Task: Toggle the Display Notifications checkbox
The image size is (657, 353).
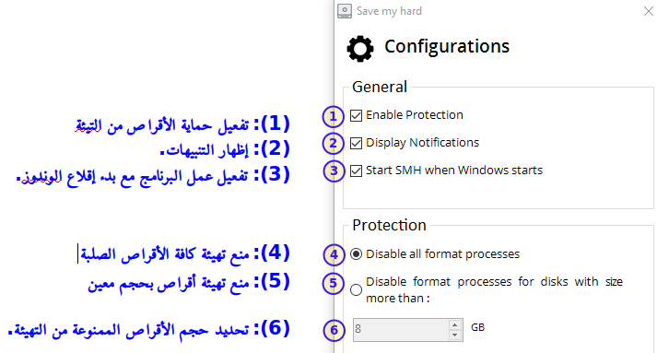Action: [357, 143]
